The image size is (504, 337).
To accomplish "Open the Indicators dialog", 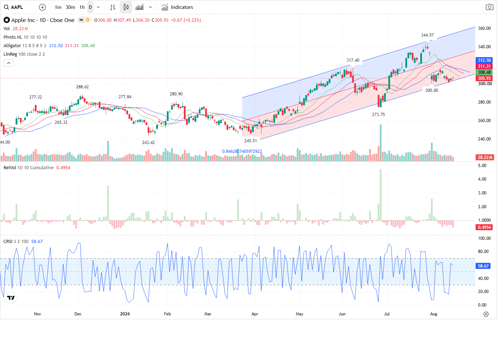I will pos(177,7).
